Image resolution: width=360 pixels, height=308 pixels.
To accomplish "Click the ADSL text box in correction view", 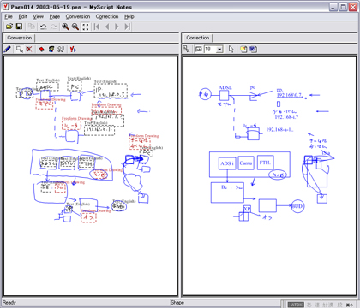I will tap(225, 88).
